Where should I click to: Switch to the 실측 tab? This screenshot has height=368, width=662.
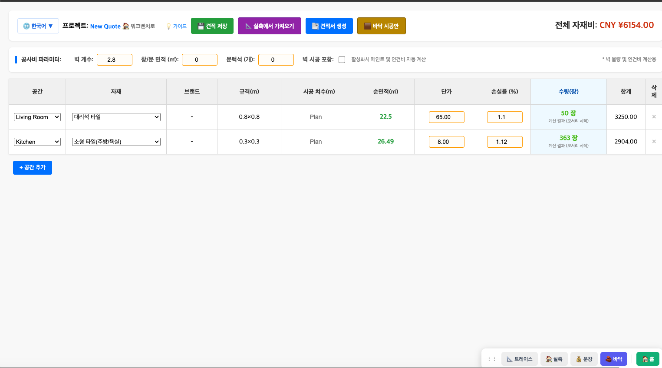point(554,359)
